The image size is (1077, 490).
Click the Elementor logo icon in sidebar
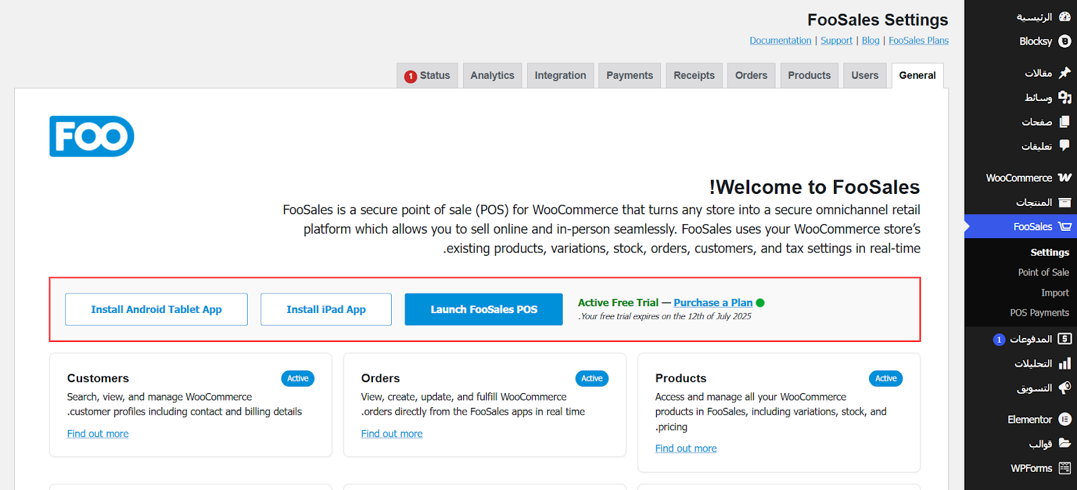1064,419
